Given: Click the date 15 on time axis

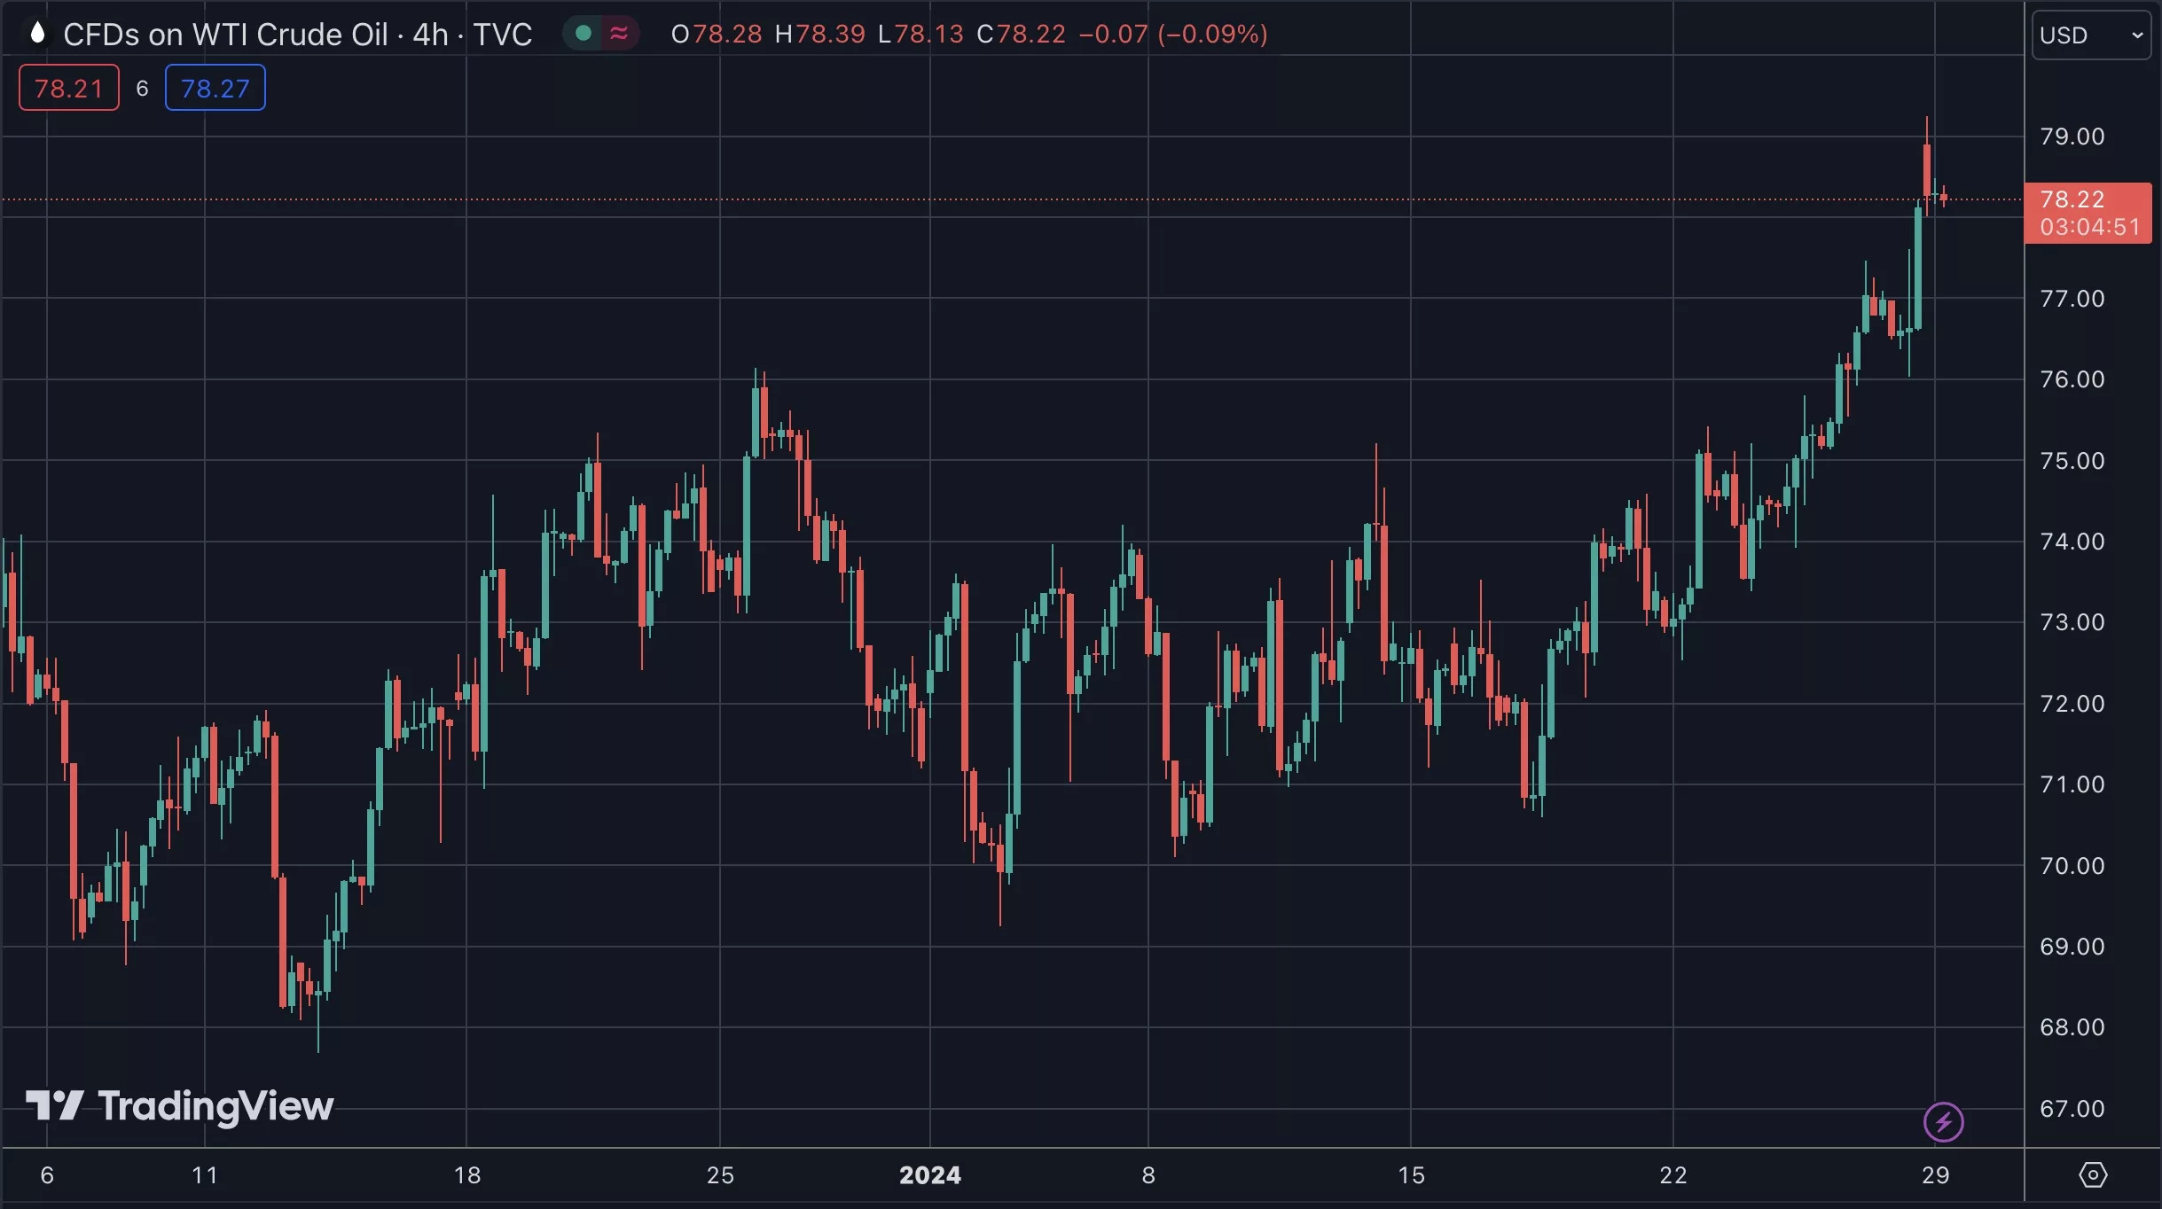Looking at the screenshot, I should click(1411, 1175).
